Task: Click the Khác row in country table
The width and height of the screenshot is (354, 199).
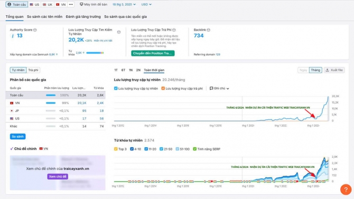Action: pos(55,126)
